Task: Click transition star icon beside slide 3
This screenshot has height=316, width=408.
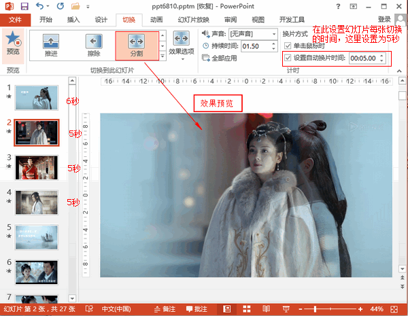Action: click(9, 166)
